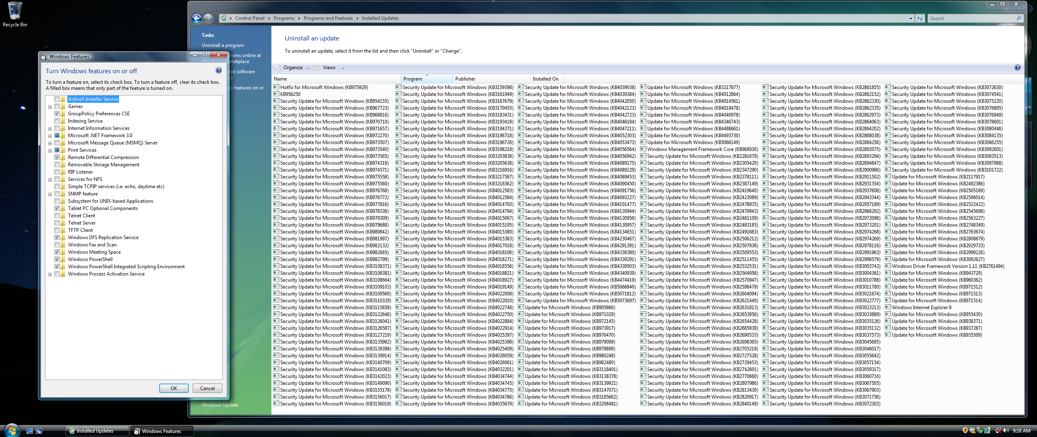Click the volume speaker tray icon
1037x437 pixels.
1006,431
